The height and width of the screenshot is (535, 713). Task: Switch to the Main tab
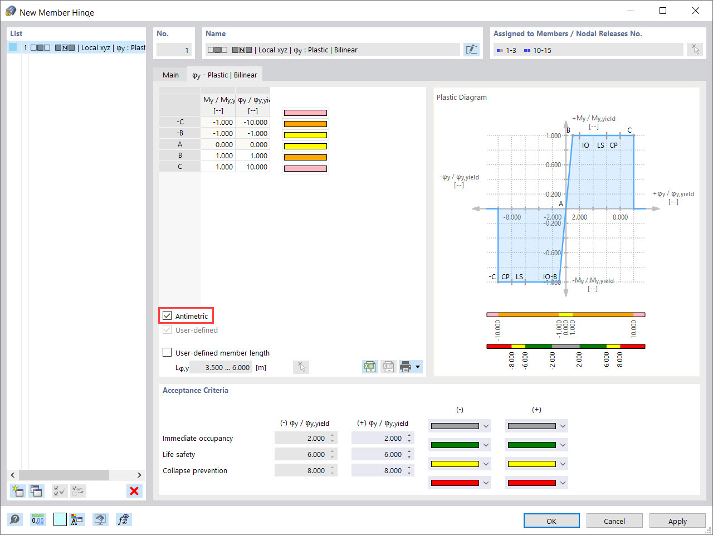[x=170, y=74]
